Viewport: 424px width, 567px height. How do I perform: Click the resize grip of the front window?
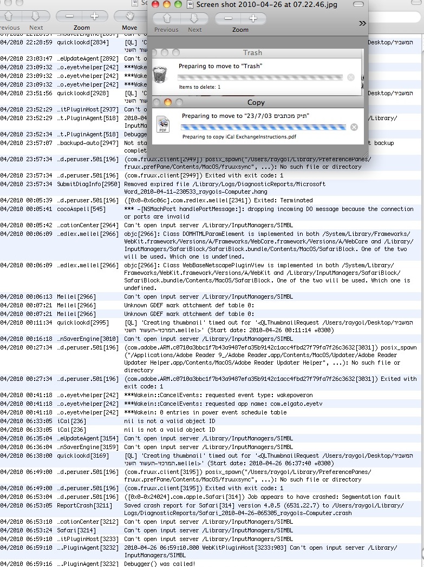pos(365,155)
